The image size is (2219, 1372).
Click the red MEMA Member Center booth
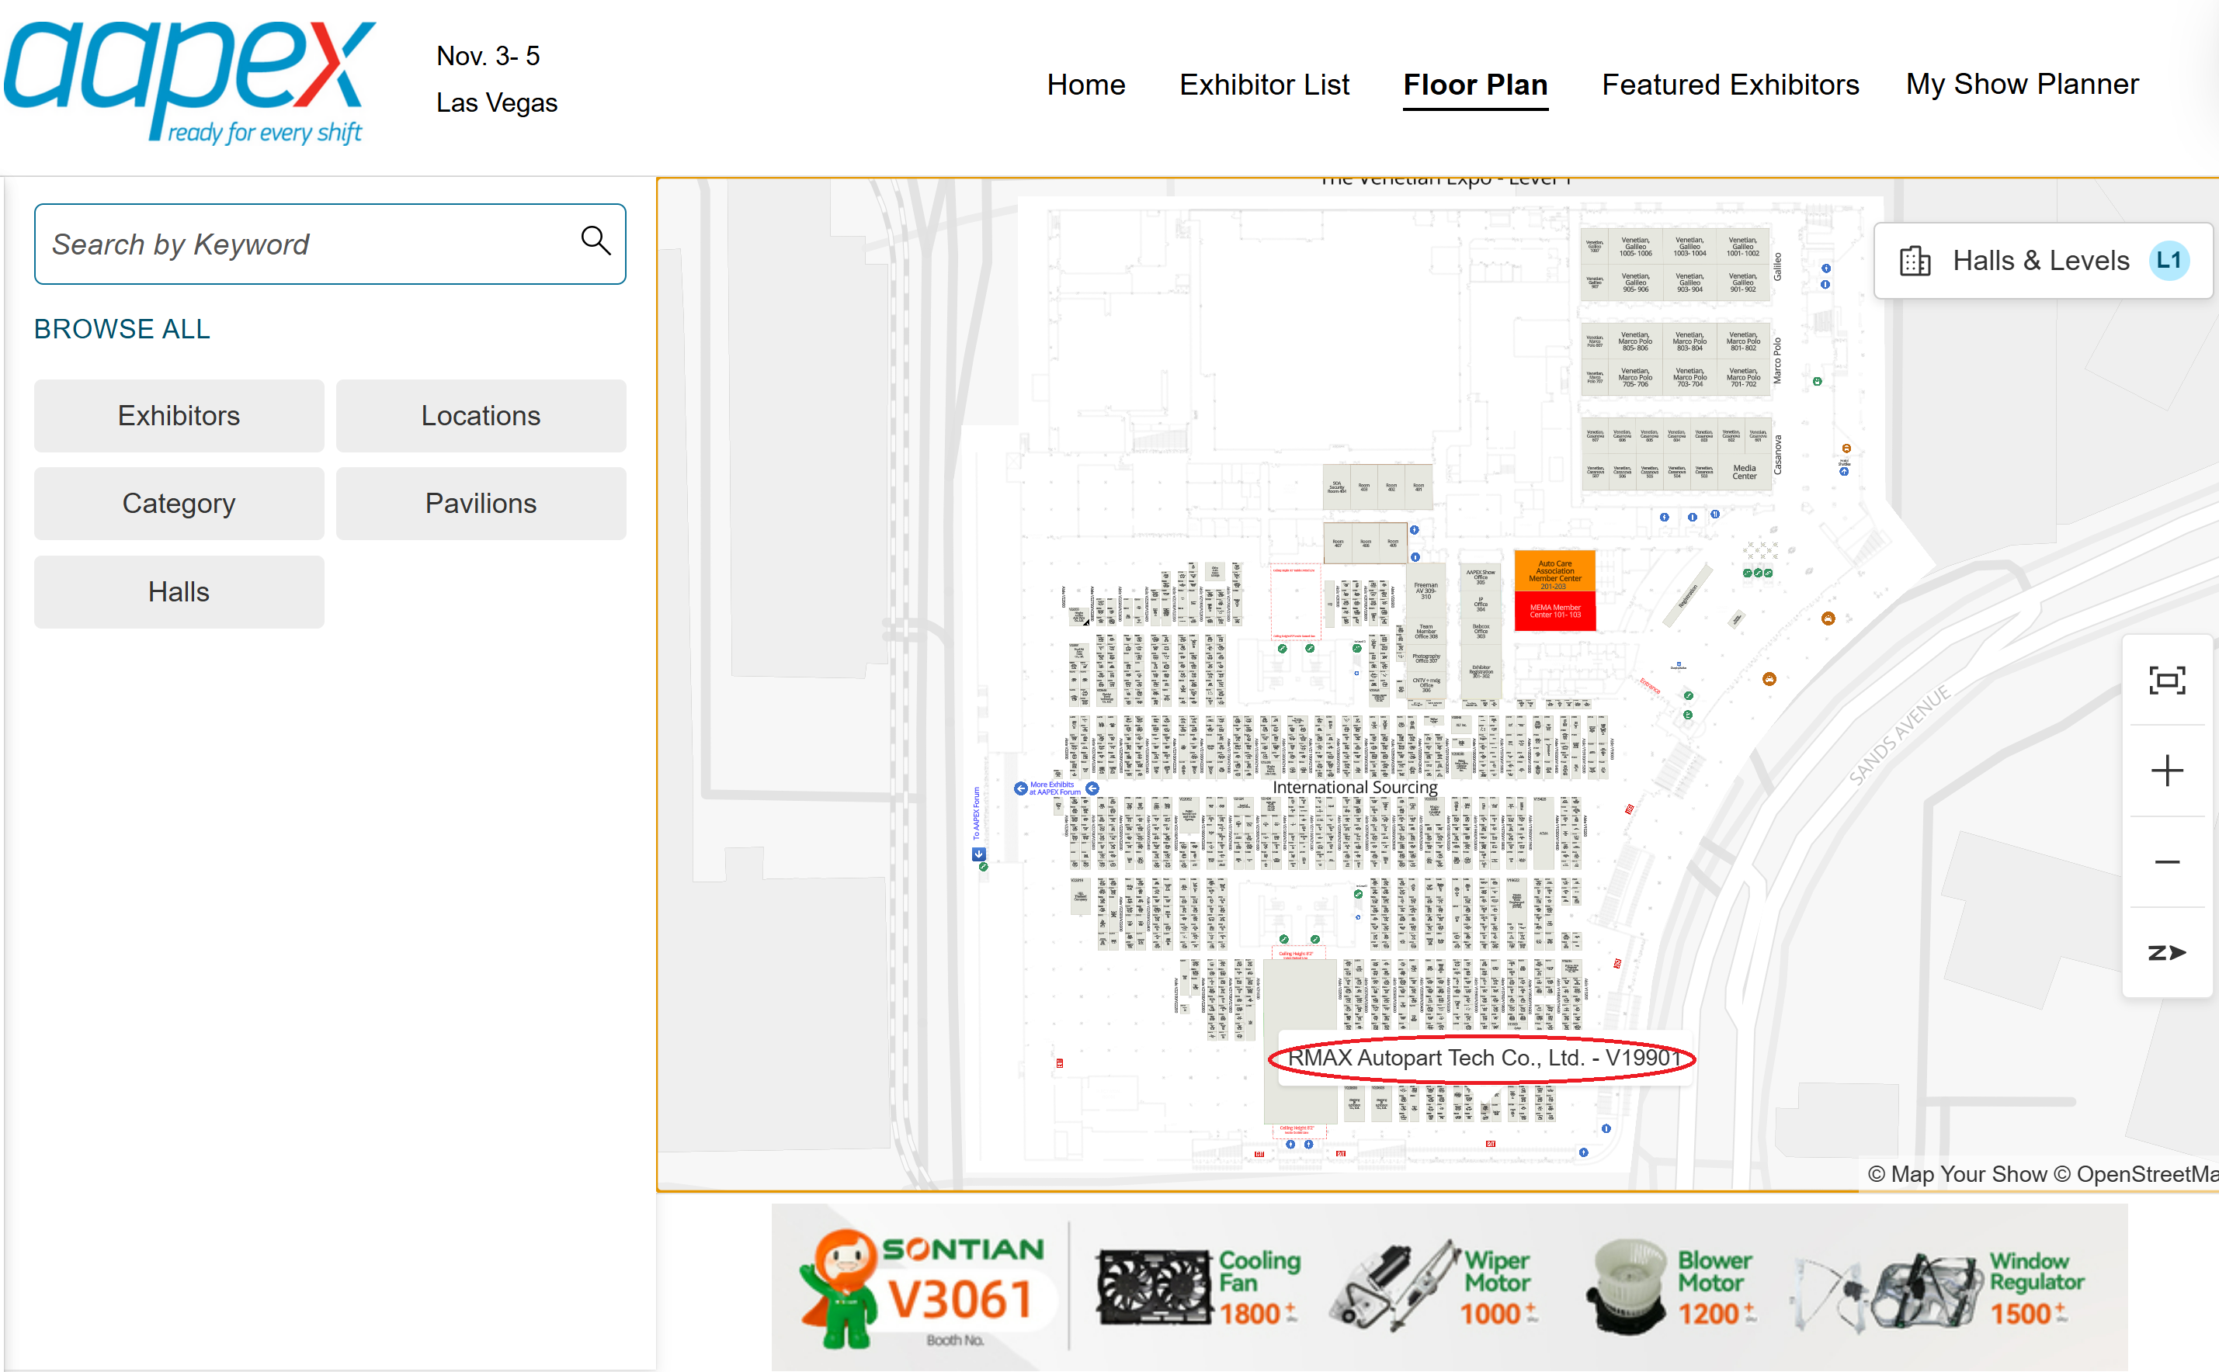coord(1554,611)
